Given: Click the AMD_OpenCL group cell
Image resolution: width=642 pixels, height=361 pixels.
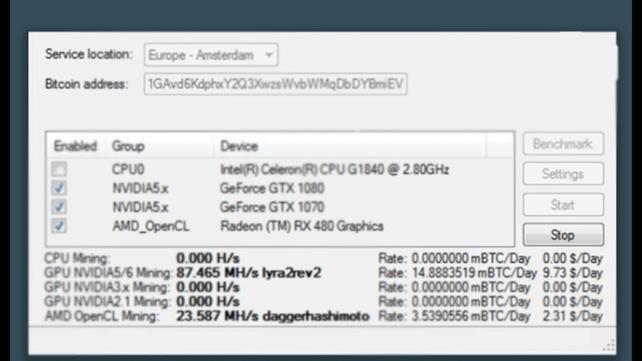Looking at the screenshot, I should point(150,226).
